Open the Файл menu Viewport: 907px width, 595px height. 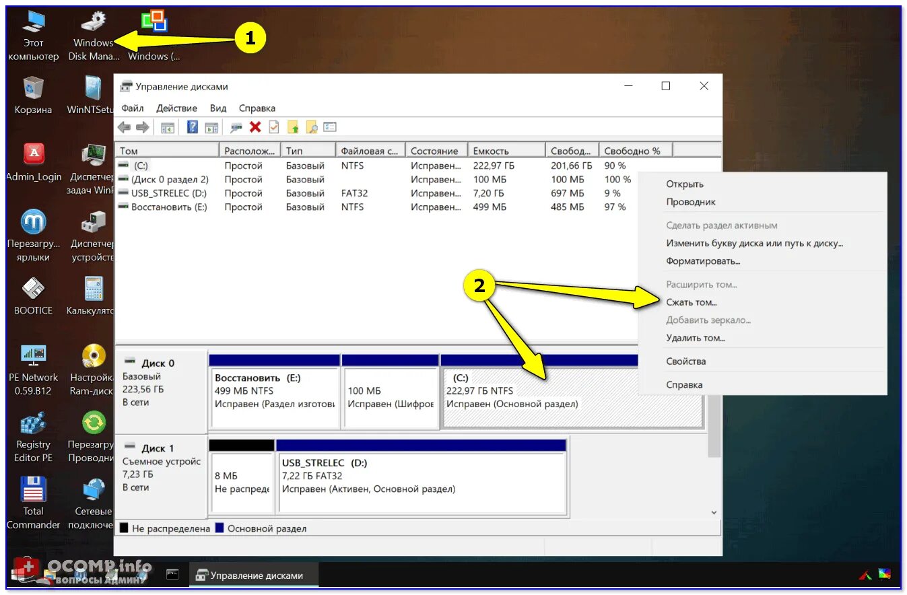133,108
